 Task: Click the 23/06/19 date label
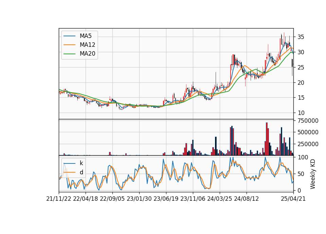[x=166, y=199]
